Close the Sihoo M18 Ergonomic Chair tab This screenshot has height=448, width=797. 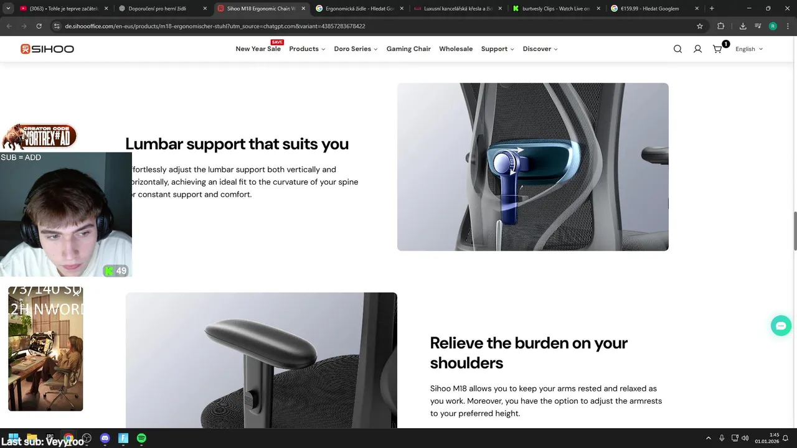click(303, 9)
